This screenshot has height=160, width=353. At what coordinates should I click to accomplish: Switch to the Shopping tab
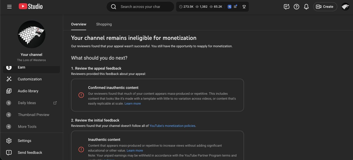tap(104, 24)
